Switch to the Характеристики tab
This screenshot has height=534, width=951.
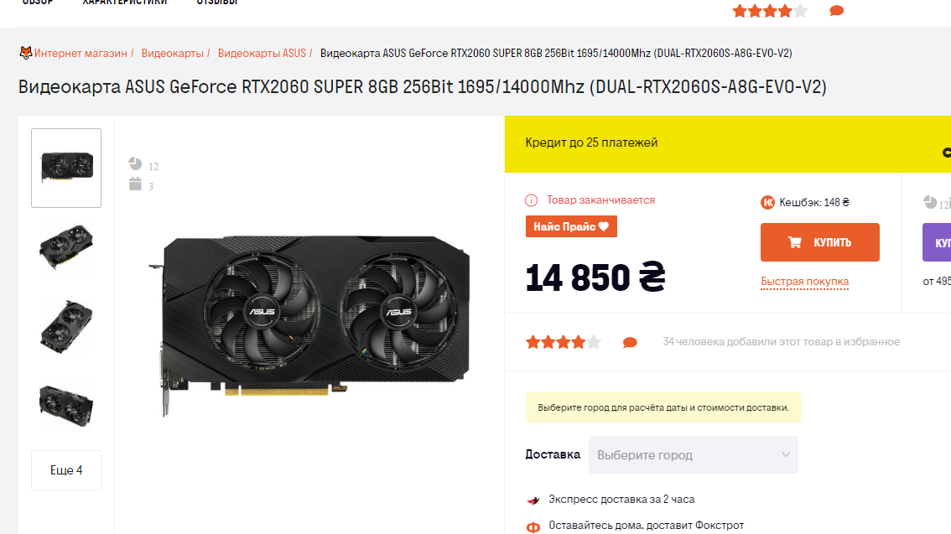point(125,2)
